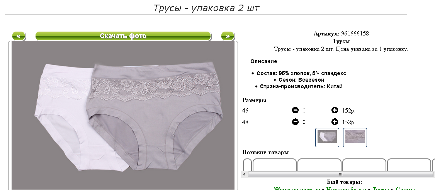Viewport: 435px width, 190px height.
Task: Click the size 48 label
Action: tap(245, 122)
